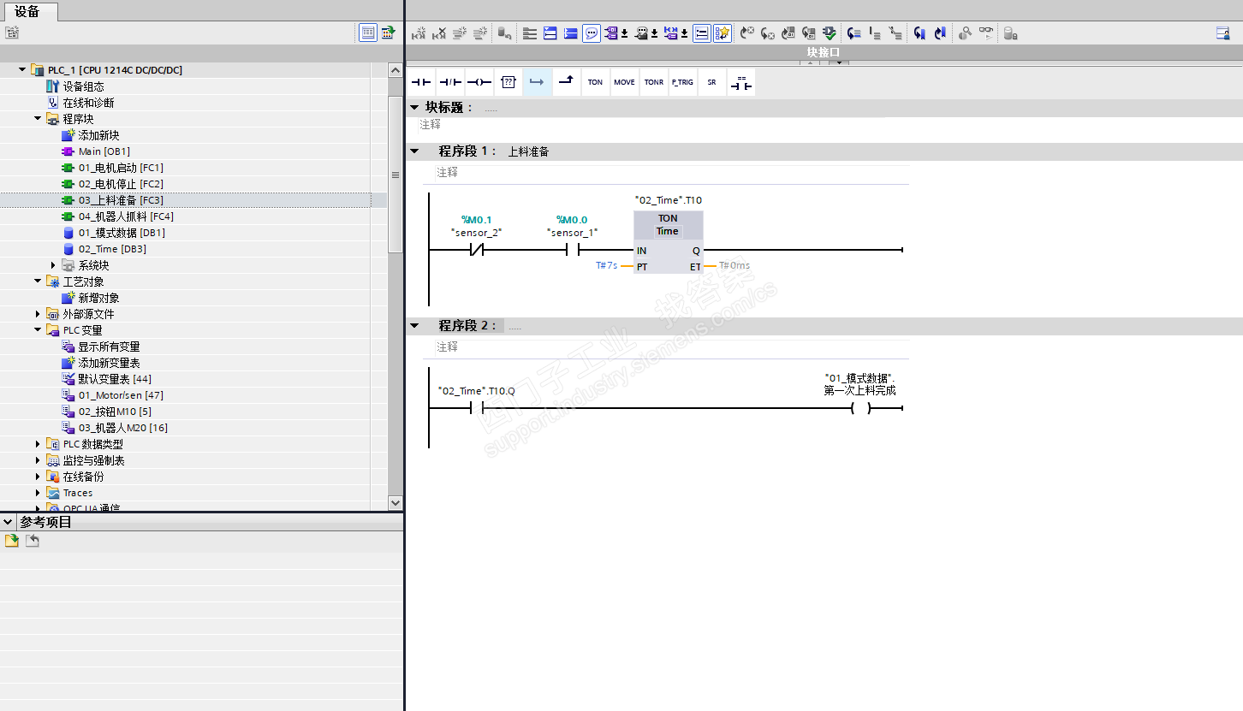Open the 设备组态 item
Viewport: 1243px width, 711px height.
(83, 86)
